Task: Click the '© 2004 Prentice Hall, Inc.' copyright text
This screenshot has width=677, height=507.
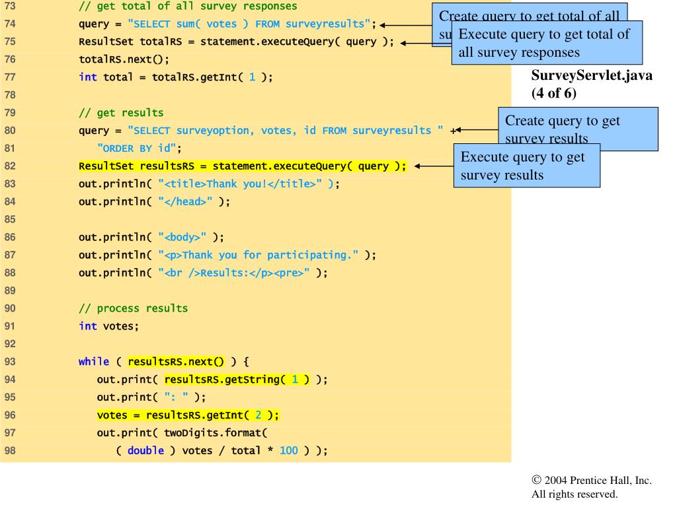Action: 592,481
